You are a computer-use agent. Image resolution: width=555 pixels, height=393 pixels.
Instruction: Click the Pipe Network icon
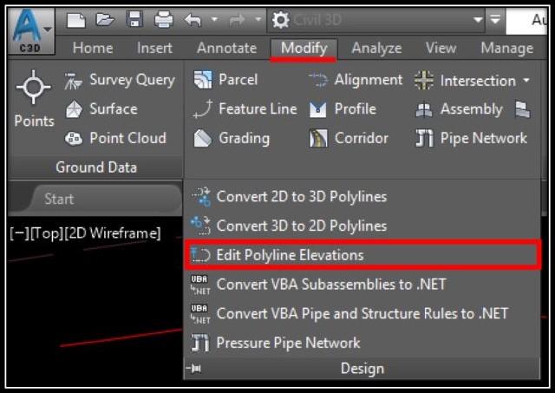click(424, 138)
